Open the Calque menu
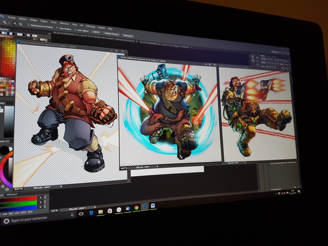Image resolution: width=328 pixels, height=246 pixels. pyautogui.click(x=44, y=21)
